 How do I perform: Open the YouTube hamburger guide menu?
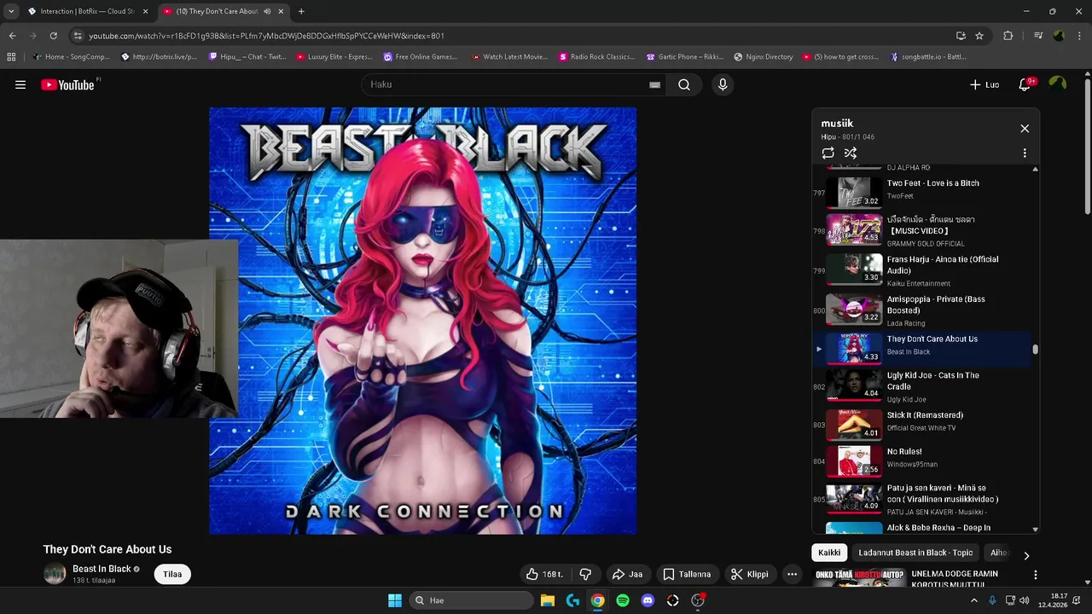click(20, 84)
